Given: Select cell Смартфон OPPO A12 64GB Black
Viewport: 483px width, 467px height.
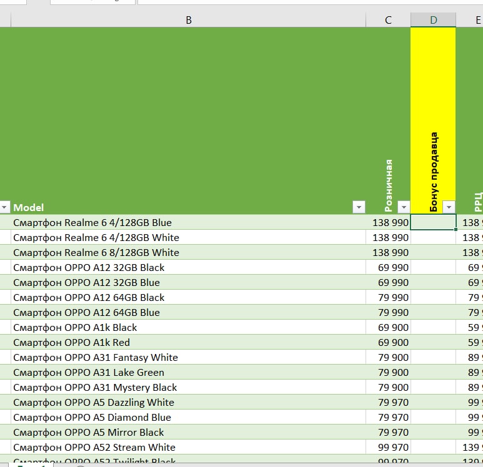Looking at the screenshot, I should [x=188, y=297].
